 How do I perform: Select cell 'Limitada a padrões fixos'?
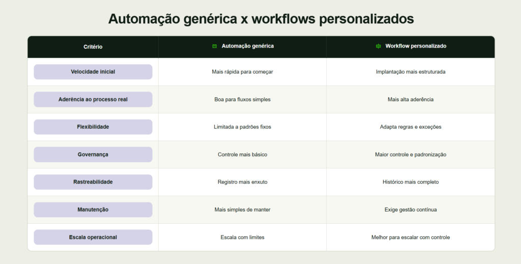243,127
